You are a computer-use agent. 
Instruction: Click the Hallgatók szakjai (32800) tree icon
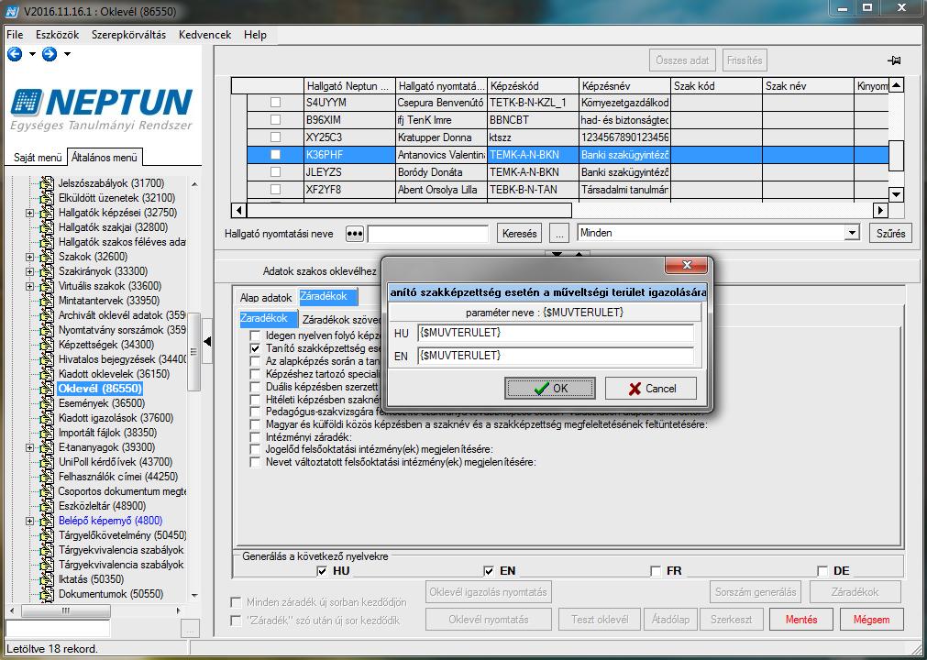pos(47,227)
